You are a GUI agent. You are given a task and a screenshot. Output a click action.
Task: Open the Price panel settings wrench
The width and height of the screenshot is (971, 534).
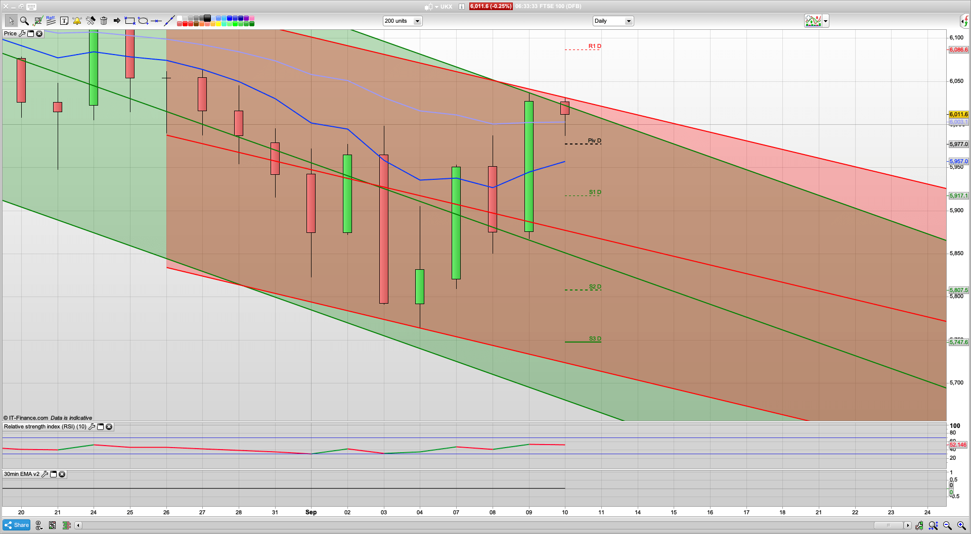pyautogui.click(x=23, y=33)
